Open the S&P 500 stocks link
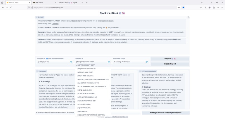 tap(74, 21)
